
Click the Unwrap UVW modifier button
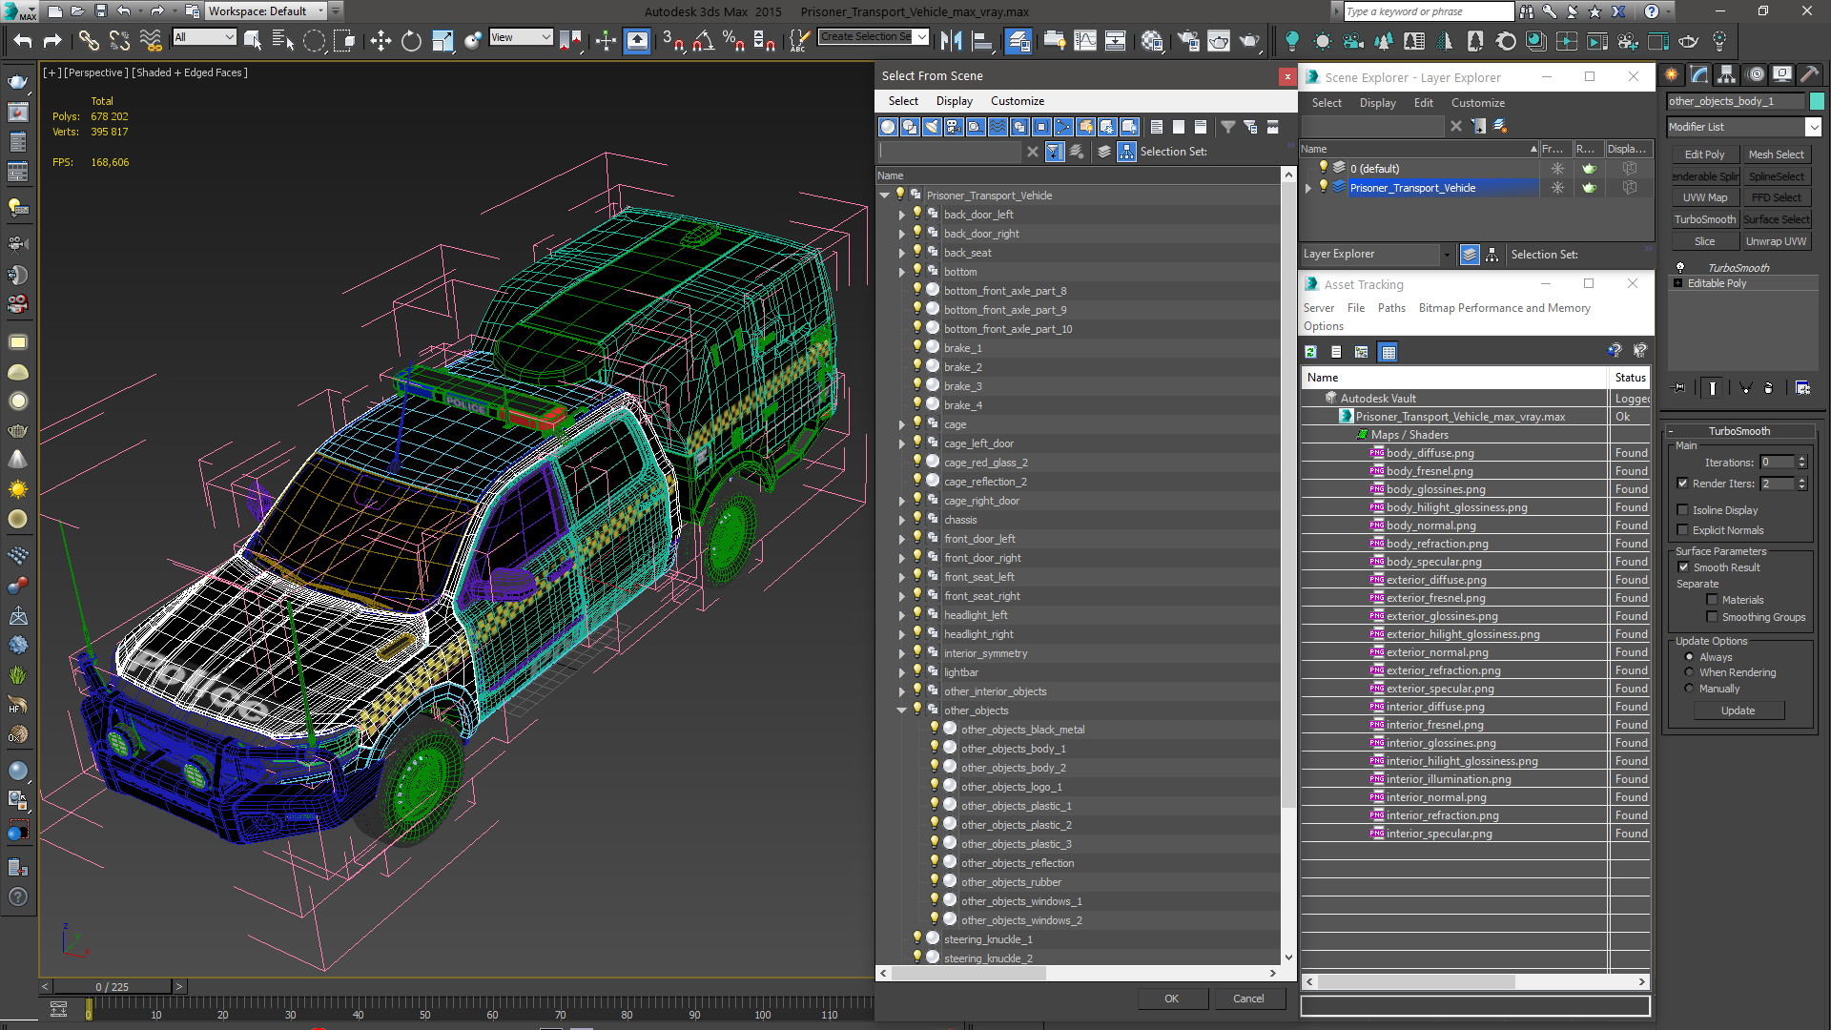tap(1776, 241)
